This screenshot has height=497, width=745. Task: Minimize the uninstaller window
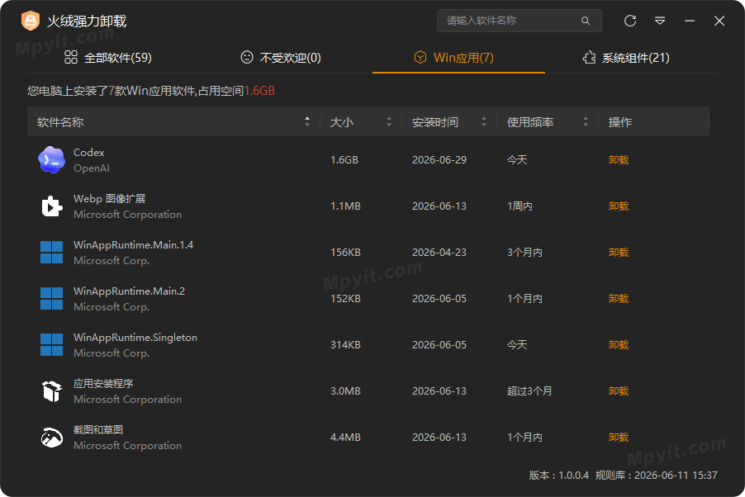click(x=690, y=21)
